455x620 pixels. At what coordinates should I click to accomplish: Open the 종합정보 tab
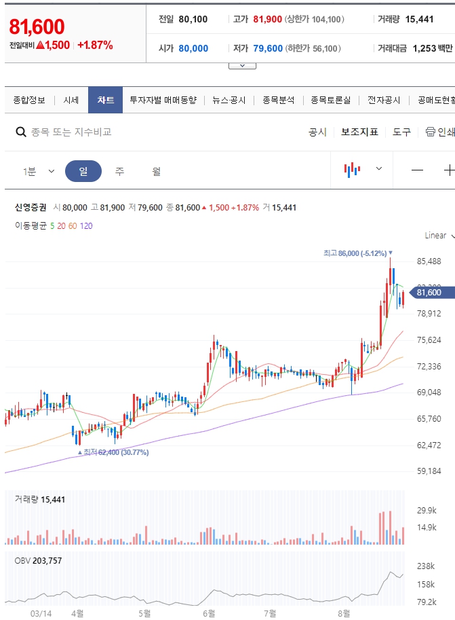[29, 100]
